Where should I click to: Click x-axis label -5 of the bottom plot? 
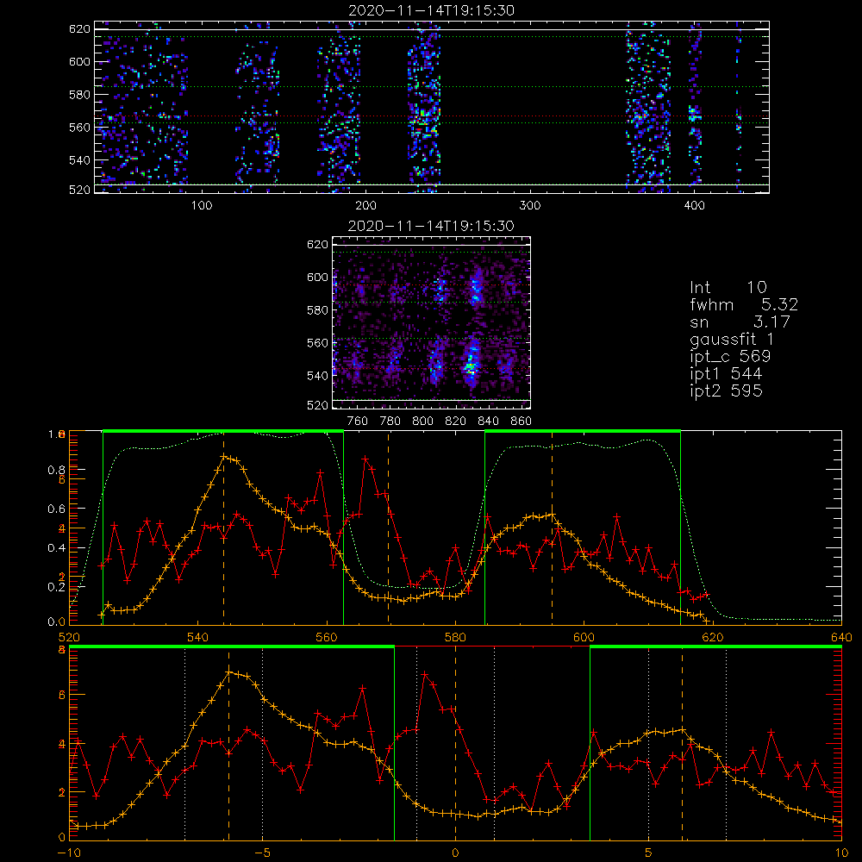(x=262, y=853)
